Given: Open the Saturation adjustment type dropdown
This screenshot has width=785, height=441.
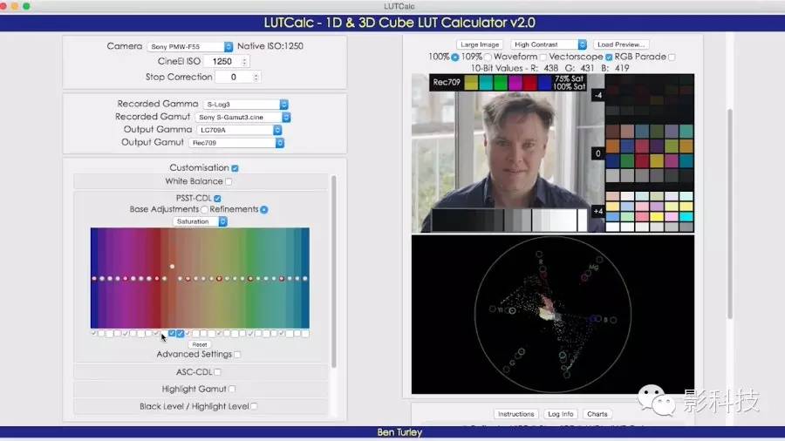Looking at the screenshot, I should [200, 221].
